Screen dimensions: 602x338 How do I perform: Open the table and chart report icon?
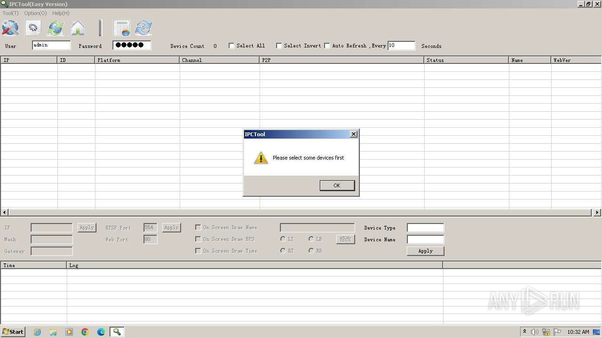[x=121, y=28]
